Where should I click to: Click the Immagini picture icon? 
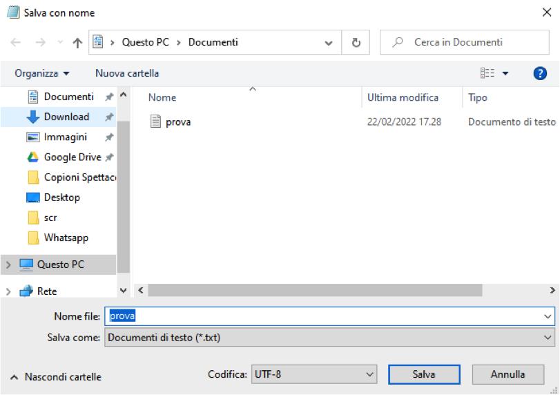pyautogui.click(x=33, y=137)
